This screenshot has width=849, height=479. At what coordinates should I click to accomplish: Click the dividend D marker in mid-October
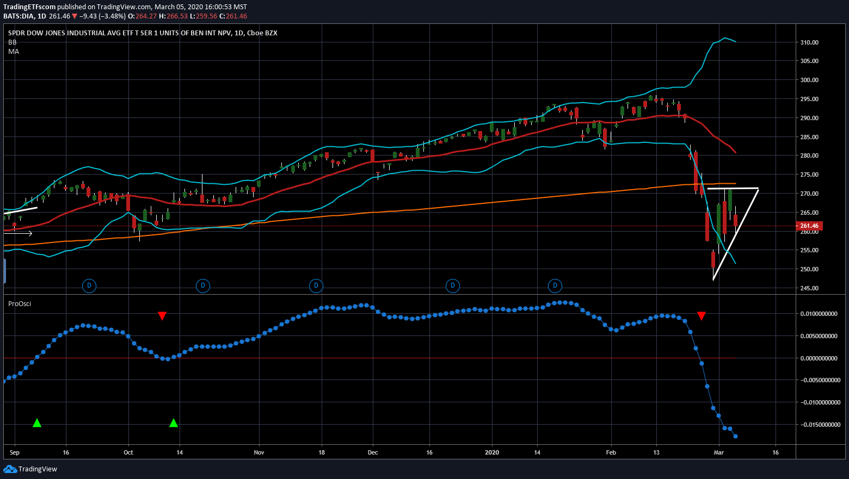point(203,285)
